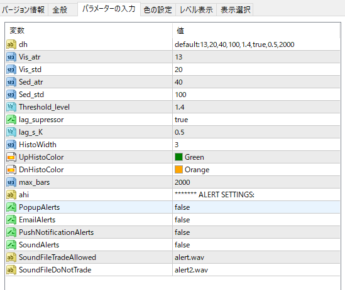Edit the max_bars value 2000
345x290 pixels.
pos(256,182)
